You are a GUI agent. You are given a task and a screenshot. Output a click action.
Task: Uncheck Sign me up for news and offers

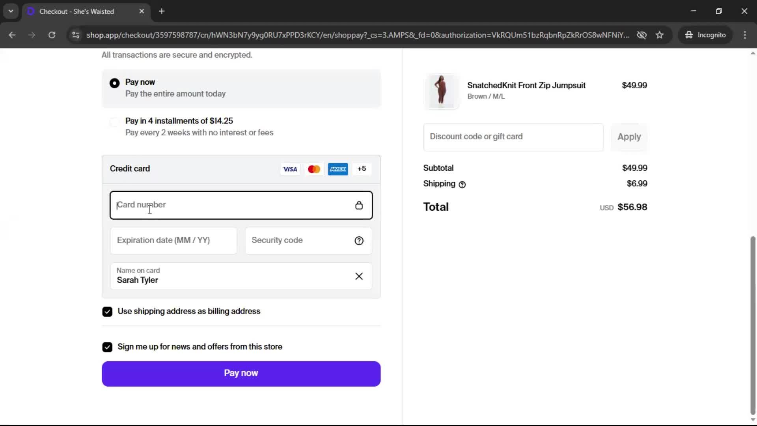pos(107,347)
